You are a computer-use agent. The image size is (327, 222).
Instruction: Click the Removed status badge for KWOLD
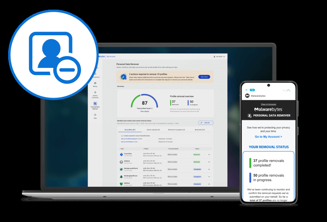197,162
